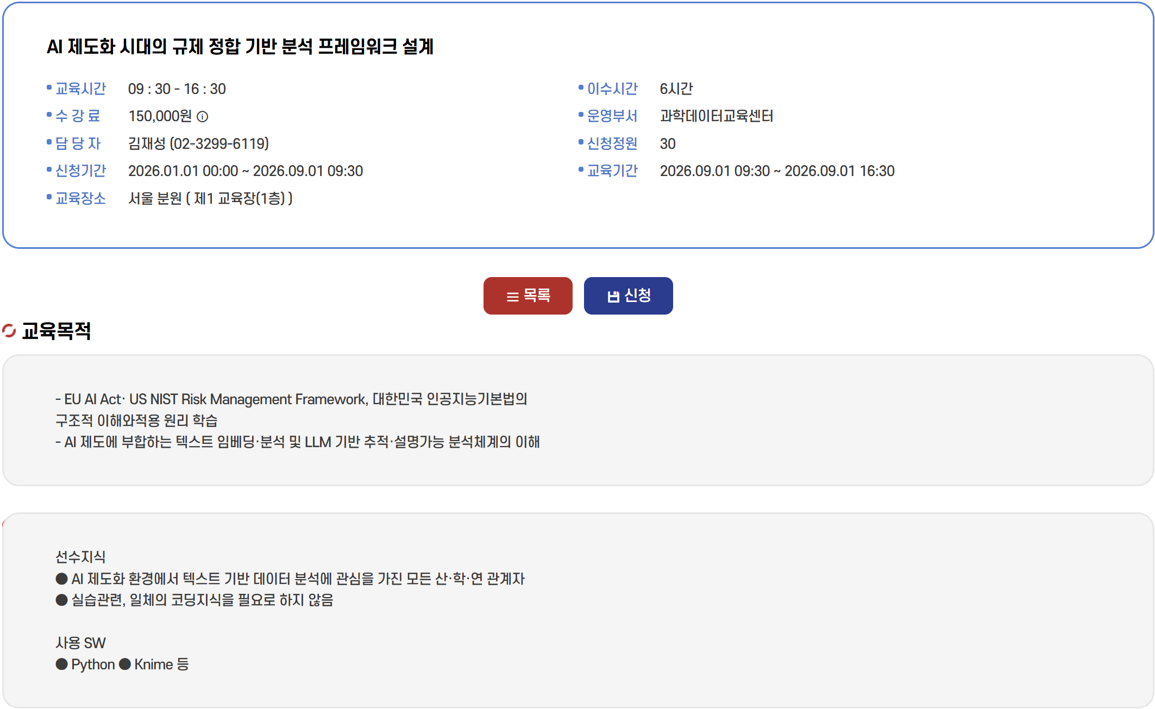This screenshot has width=1155, height=709.
Task: Click the 수강료 label
Action: (x=78, y=116)
